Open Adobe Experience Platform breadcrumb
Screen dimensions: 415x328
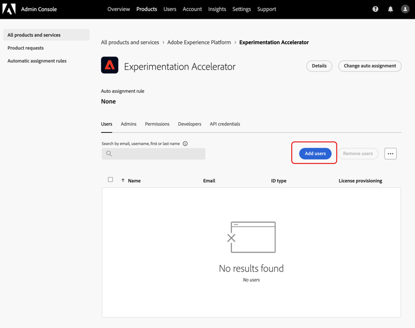pos(199,43)
